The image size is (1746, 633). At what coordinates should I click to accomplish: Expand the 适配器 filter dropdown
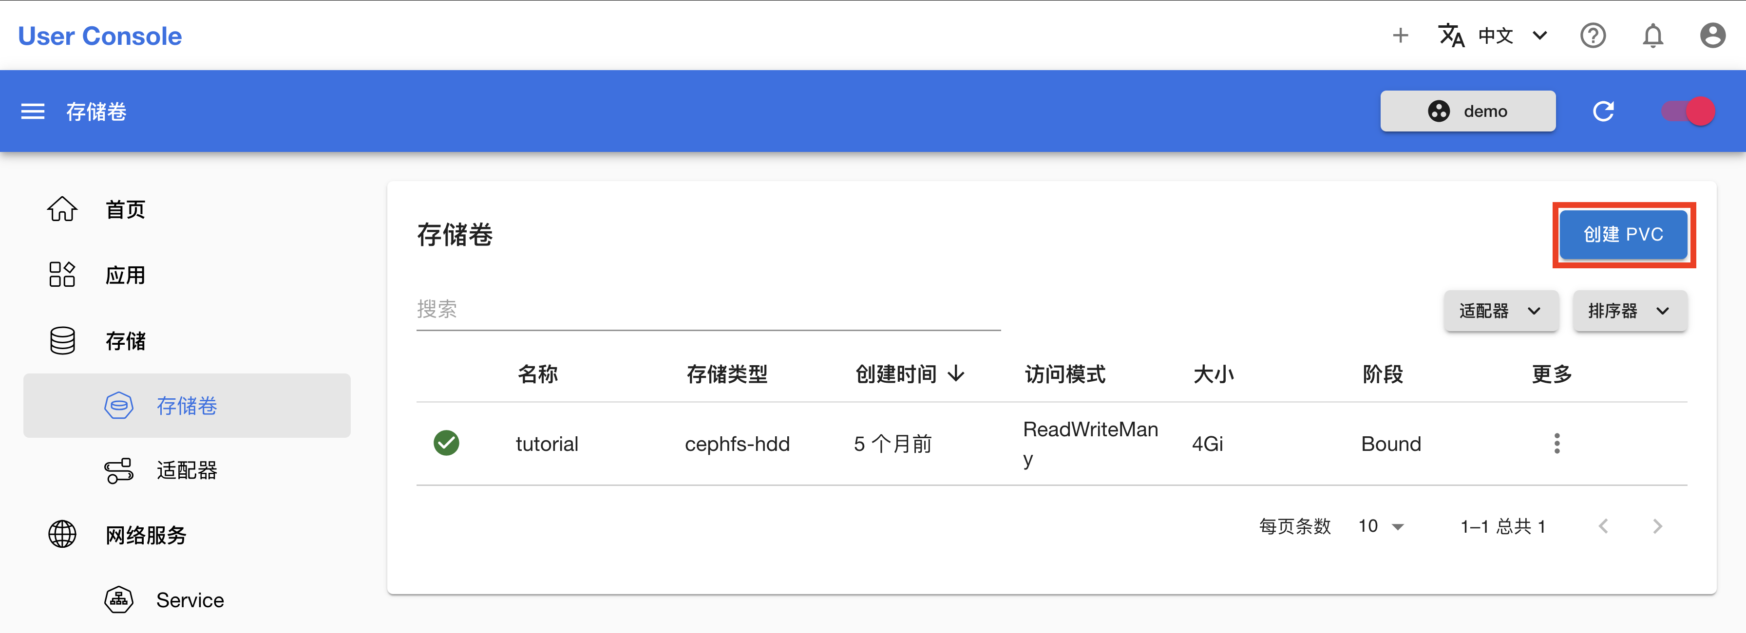click(1500, 311)
